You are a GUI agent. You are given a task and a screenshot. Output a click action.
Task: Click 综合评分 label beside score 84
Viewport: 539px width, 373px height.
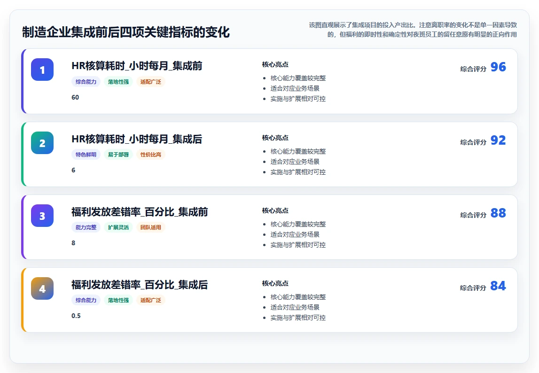[x=473, y=288]
